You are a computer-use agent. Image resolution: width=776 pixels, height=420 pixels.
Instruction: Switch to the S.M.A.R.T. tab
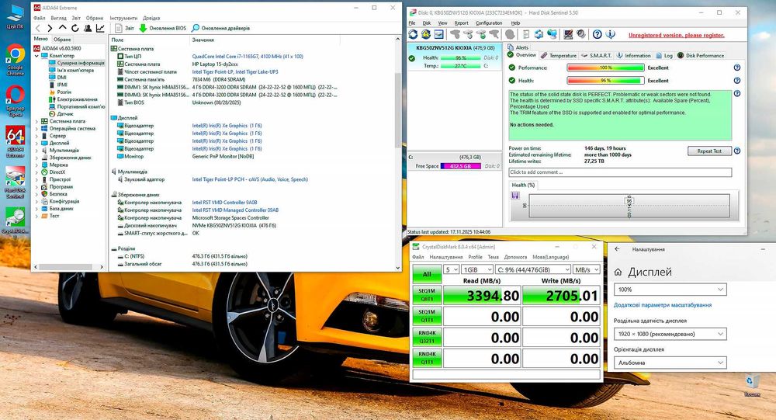[596, 55]
